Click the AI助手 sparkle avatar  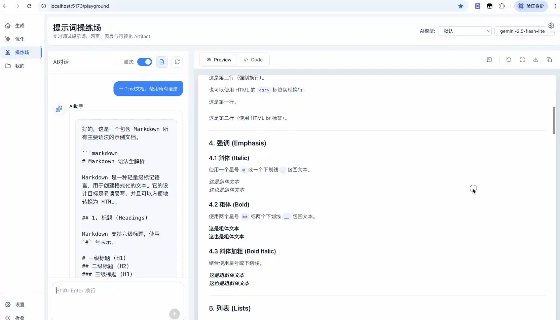pyautogui.click(x=59, y=109)
